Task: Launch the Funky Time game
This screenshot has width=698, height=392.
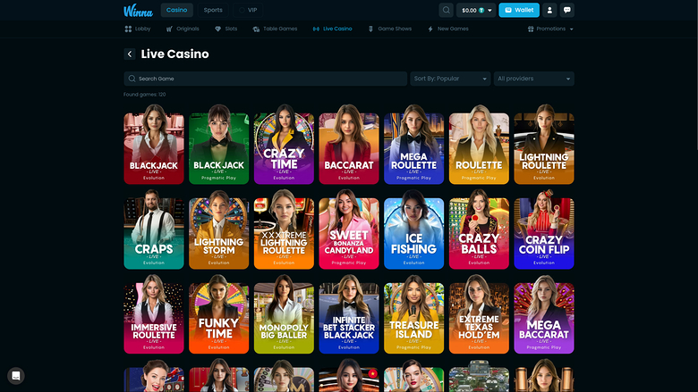Action: pos(218,314)
